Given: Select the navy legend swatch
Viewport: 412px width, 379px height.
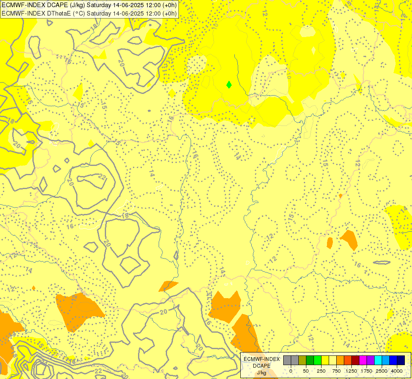Looking at the screenshot, I should click(401, 360).
